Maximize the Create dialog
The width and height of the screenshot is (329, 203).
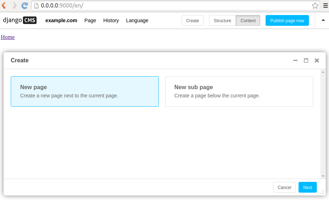tap(306, 61)
